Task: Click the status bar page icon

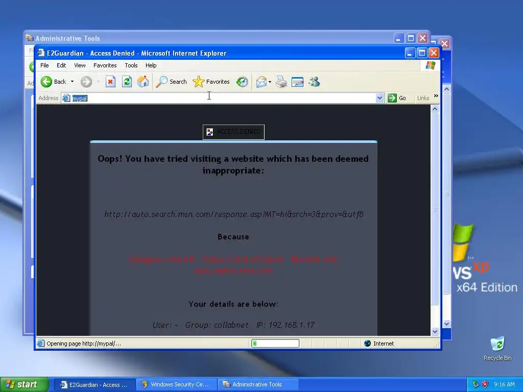Action: [x=41, y=344]
